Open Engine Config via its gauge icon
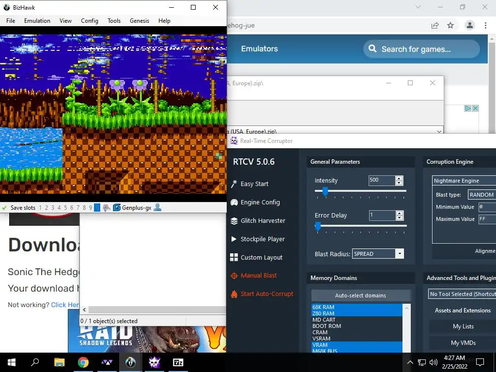496x372 pixels. [x=234, y=202]
